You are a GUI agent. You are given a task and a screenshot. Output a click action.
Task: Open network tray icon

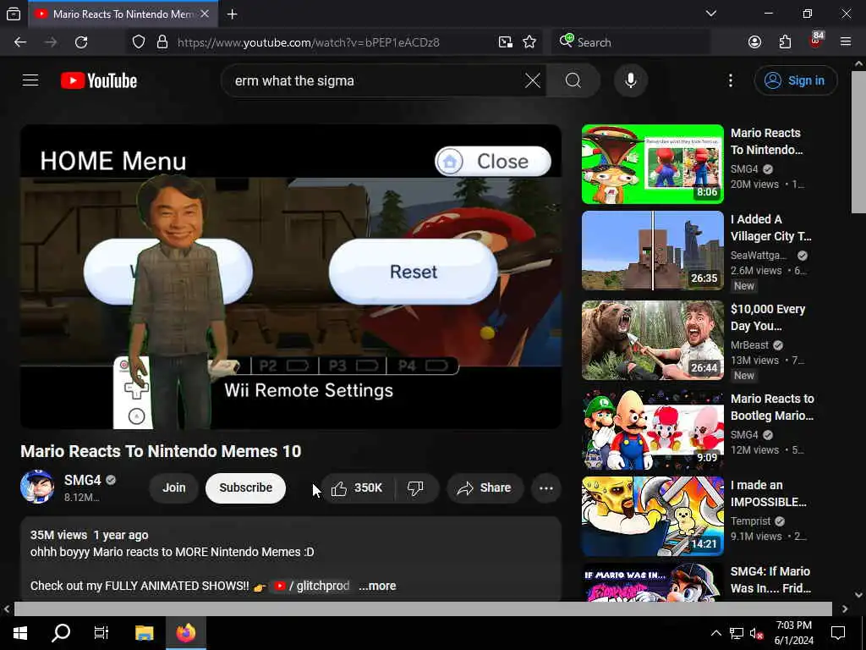[x=737, y=633]
